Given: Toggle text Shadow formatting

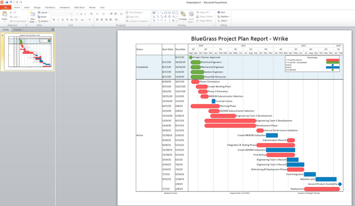Looking at the screenshot, I should 67,19.
